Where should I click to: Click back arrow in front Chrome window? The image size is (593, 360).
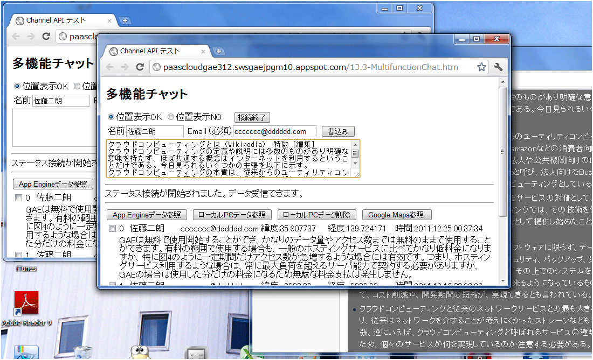110,67
